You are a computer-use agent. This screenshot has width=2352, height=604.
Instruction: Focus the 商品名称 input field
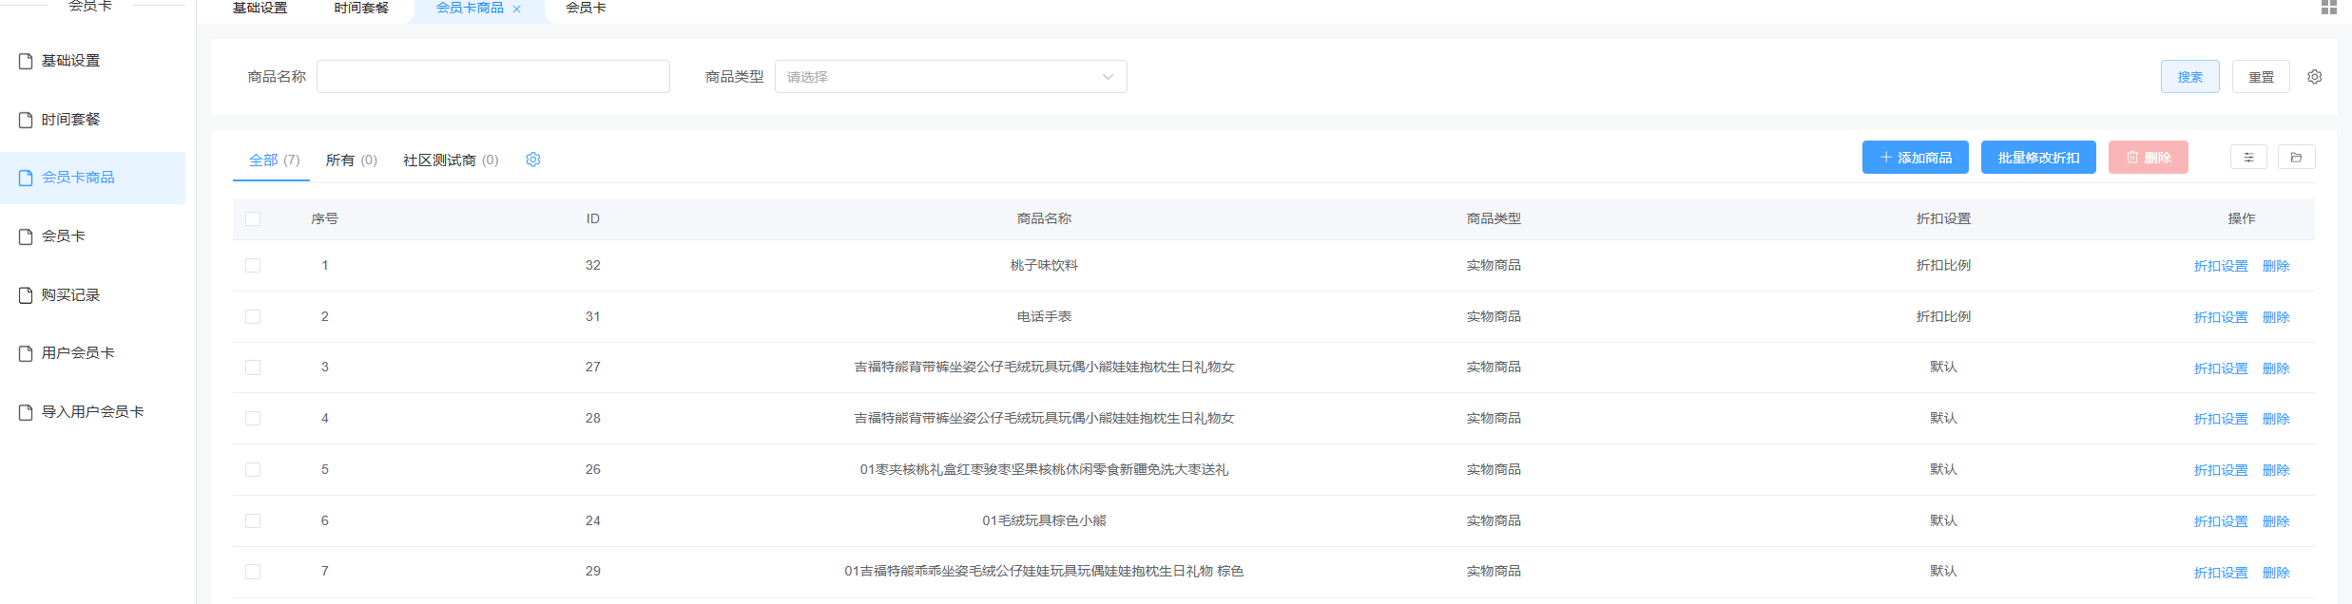493,77
